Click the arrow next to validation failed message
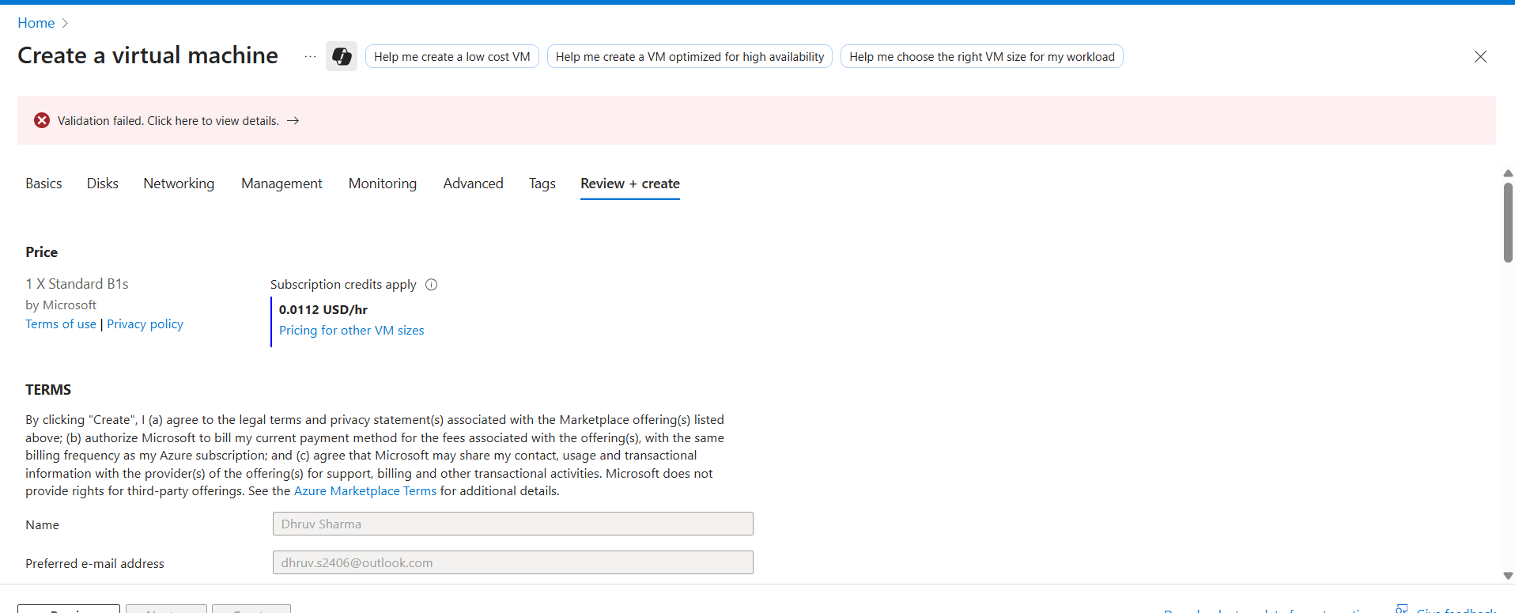The height and width of the screenshot is (613, 1515). pyautogui.click(x=293, y=120)
